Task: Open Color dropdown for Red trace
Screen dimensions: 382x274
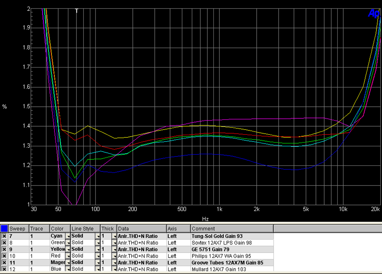Action: [68, 256]
